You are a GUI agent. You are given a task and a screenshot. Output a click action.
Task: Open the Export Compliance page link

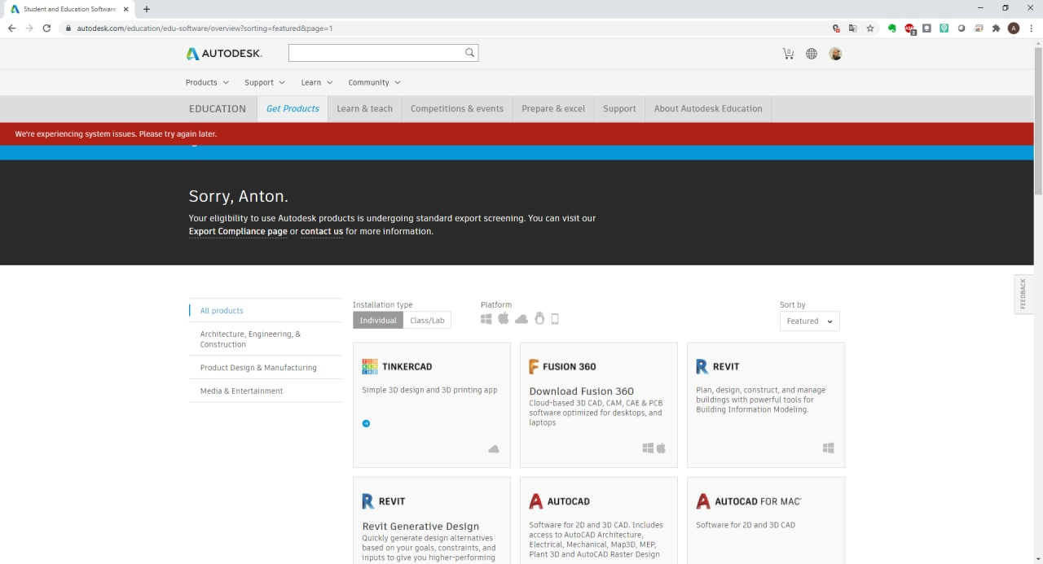(237, 231)
